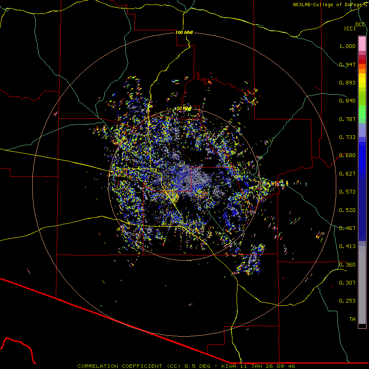Click the 0.627 legend value
369x369 pixels.
click(x=347, y=174)
